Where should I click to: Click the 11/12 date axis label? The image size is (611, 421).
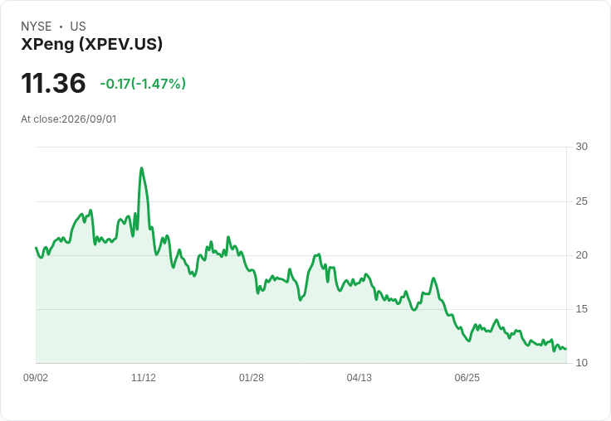coord(144,378)
